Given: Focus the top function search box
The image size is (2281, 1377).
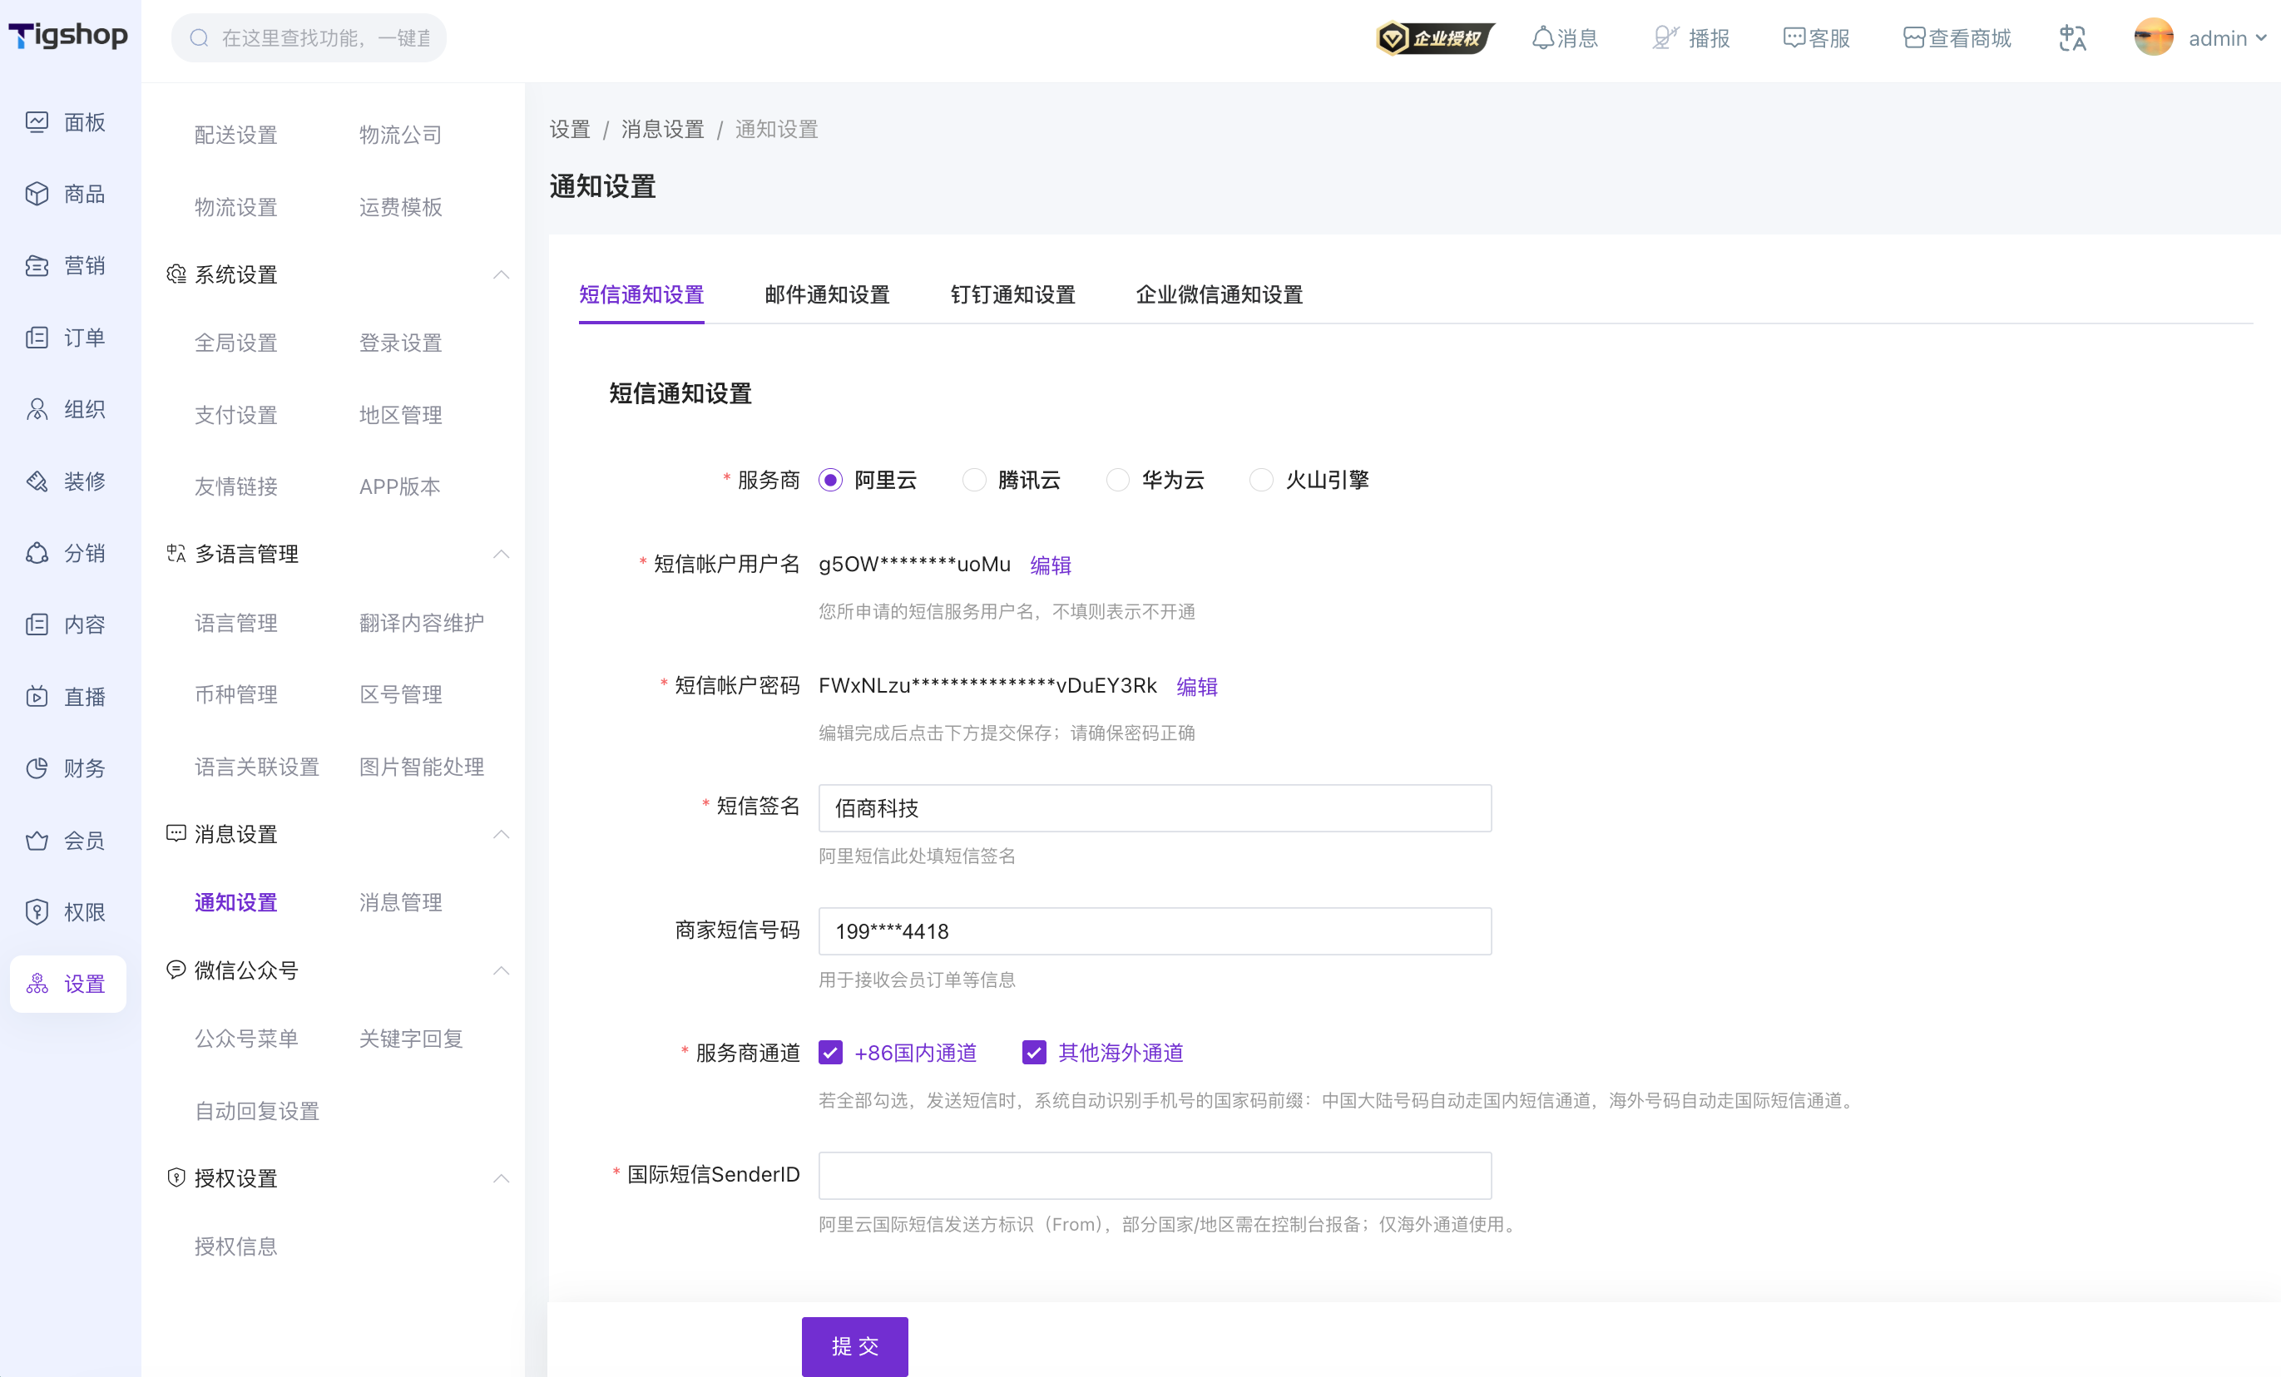Looking at the screenshot, I should pos(309,38).
